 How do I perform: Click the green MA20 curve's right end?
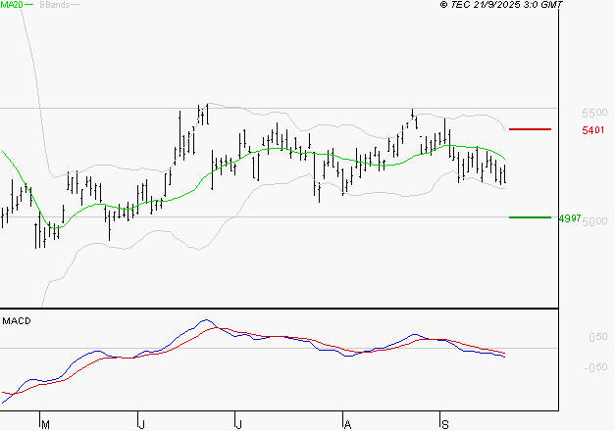click(505, 159)
